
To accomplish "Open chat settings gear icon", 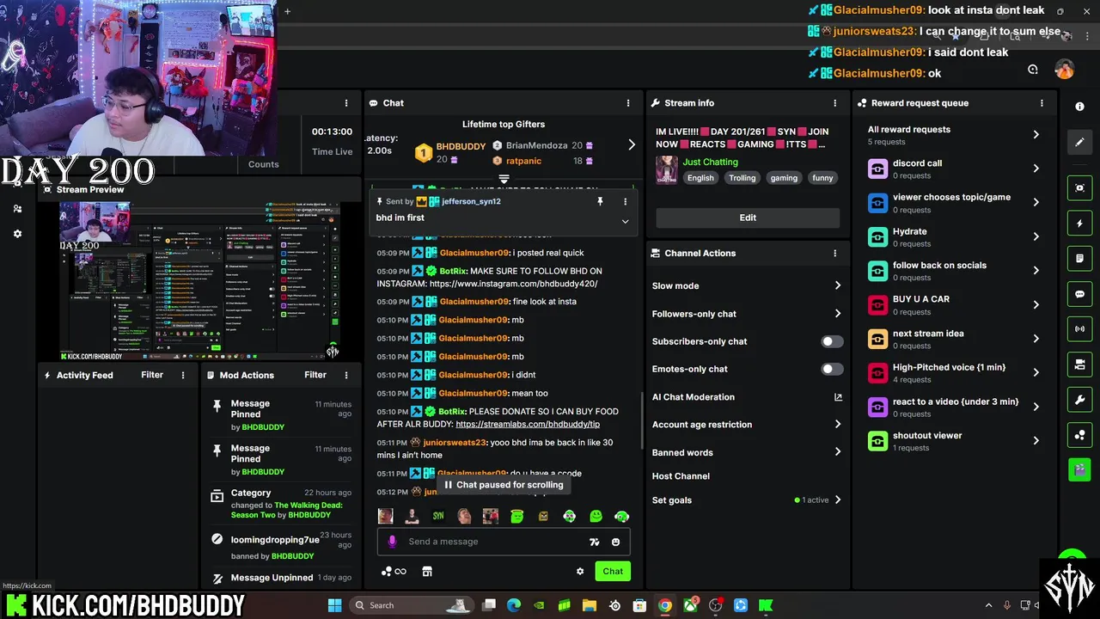I will click(580, 571).
